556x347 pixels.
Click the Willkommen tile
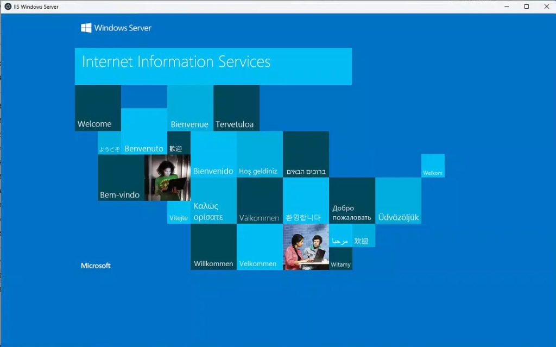(x=213, y=247)
